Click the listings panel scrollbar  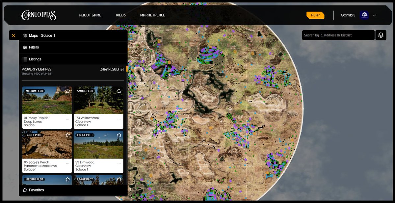[127, 69]
